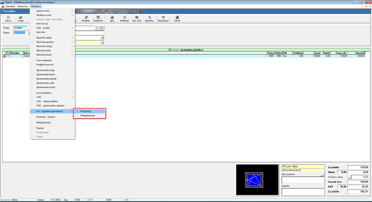
Task: Select Vnos materiala from the menu
Action: [x=52, y=60]
